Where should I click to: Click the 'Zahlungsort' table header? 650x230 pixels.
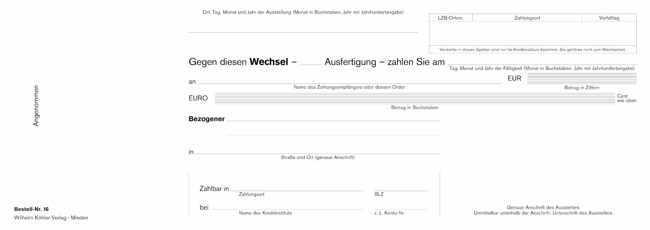[x=527, y=18]
